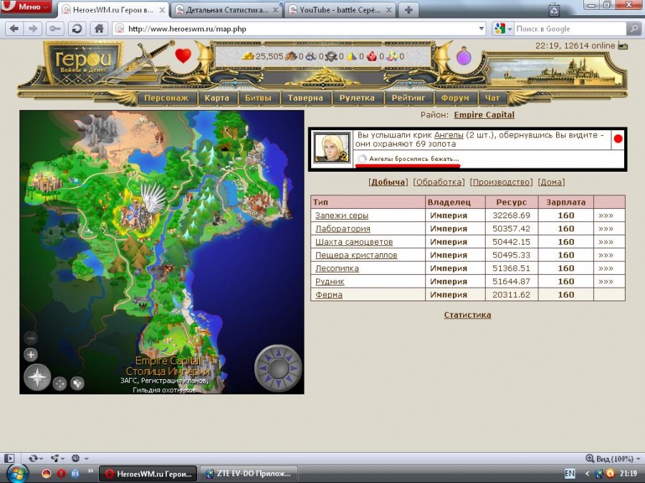Follow the Ангелы creature link

tap(449, 135)
